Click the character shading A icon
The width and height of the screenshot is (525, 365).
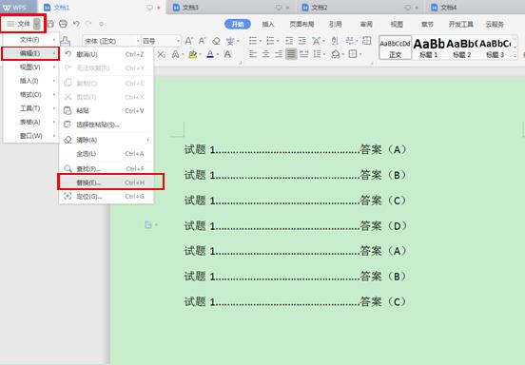[227, 54]
